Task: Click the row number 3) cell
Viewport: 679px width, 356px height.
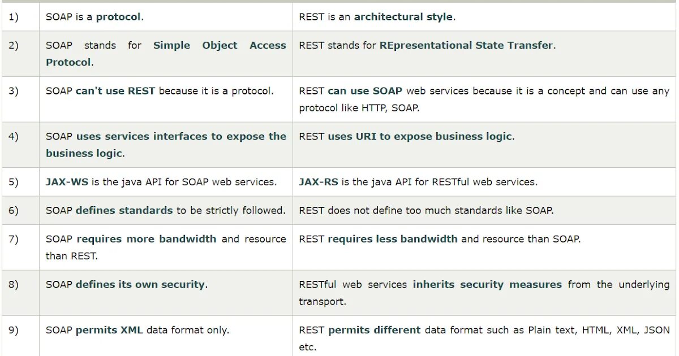Action: (x=20, y=99)
